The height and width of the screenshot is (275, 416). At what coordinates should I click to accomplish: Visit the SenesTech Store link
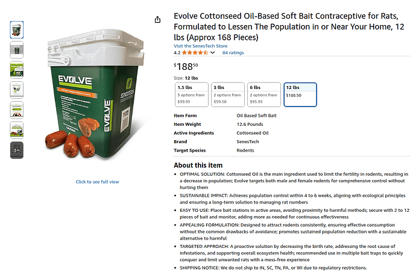point(200,46)
